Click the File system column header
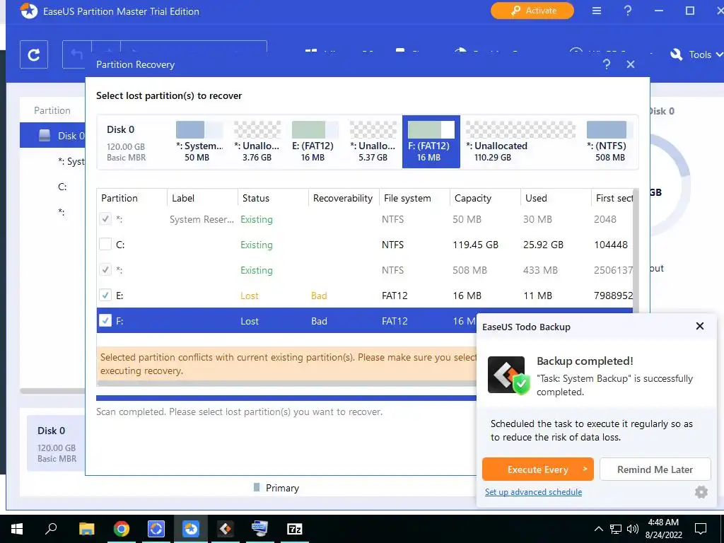The width and height of the screenshot is (724, 543). 414,198
